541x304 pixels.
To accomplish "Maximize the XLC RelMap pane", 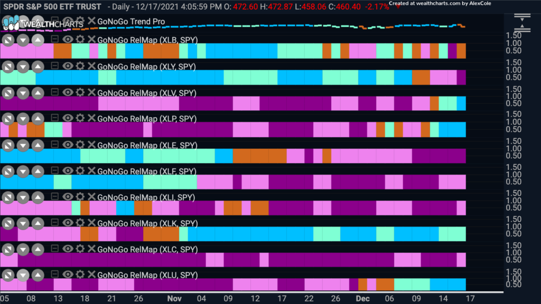I will click(8, 250).
